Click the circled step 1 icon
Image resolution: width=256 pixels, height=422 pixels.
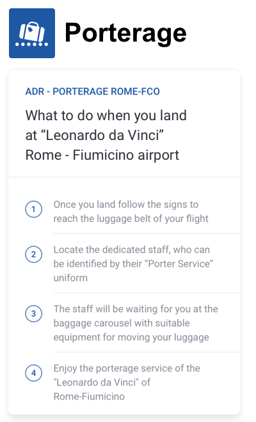[x=34, y=209]
